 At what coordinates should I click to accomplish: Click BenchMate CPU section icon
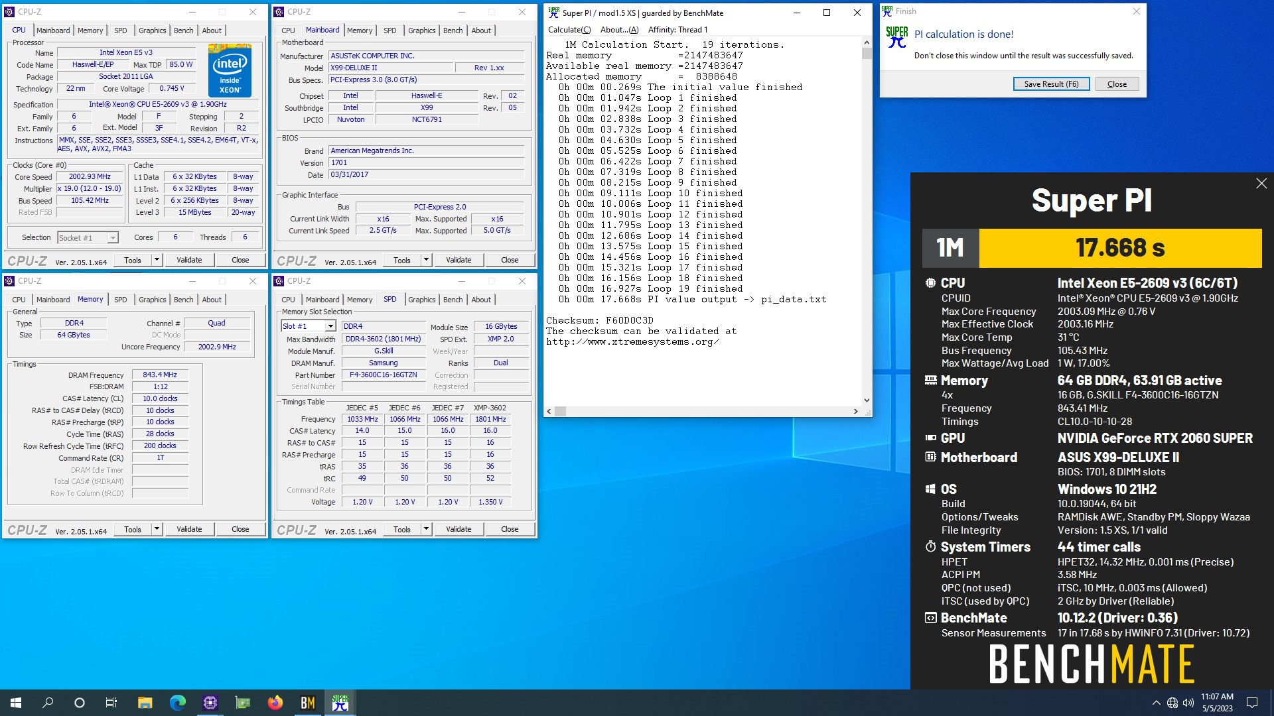[x=930, y=283]
